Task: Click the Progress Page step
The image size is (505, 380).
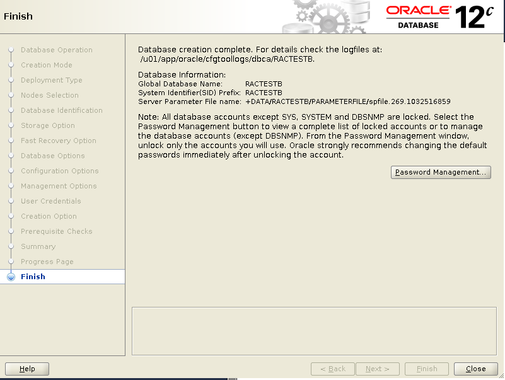Action: tap(47, 262)
